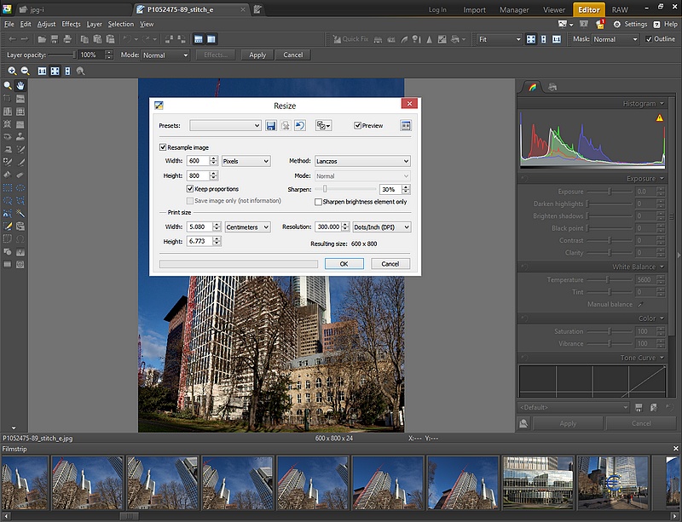Open the Effects menu
Image resolution: width=682 pixels, height=522 pixels.
click(x=71, y=24)
